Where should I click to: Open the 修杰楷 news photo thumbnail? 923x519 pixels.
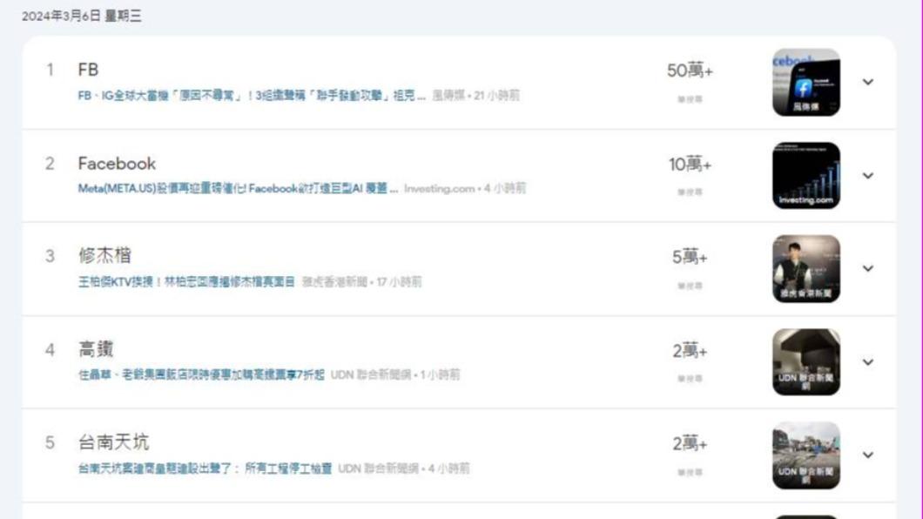point(805,269)
